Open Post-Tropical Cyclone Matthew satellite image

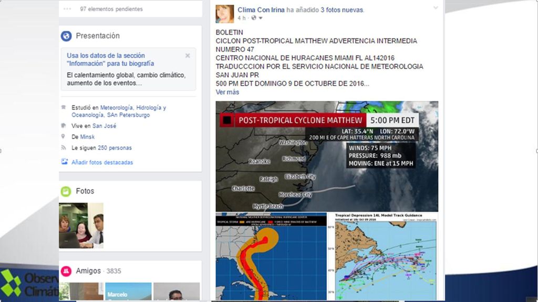click(x=327, y=156)
